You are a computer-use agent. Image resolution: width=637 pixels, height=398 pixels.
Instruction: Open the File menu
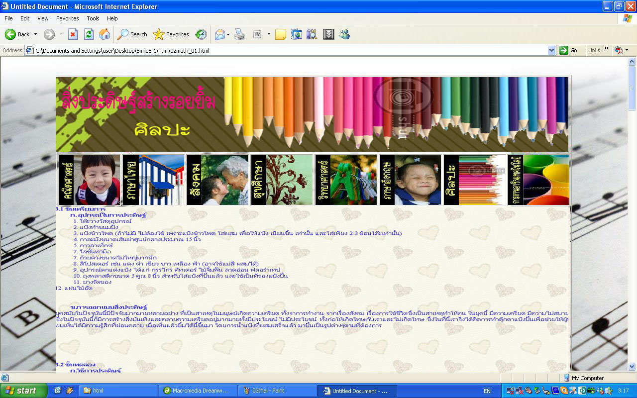[8, 18]
